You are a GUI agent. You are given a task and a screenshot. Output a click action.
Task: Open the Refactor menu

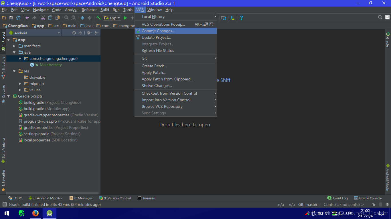89,10
